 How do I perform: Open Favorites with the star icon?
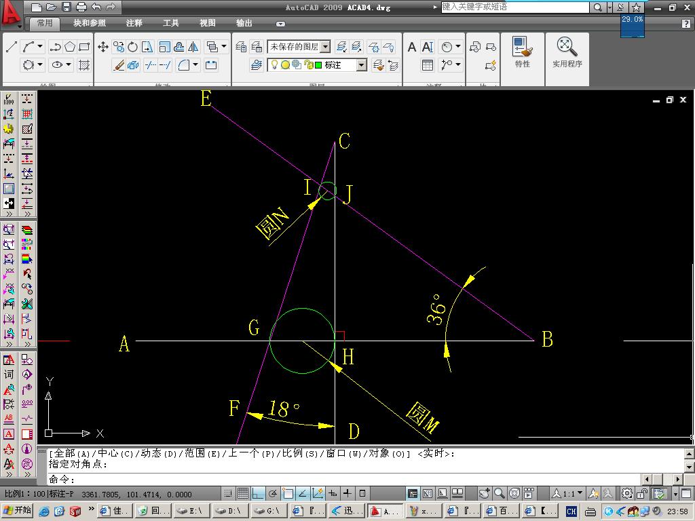pos(636,7)
